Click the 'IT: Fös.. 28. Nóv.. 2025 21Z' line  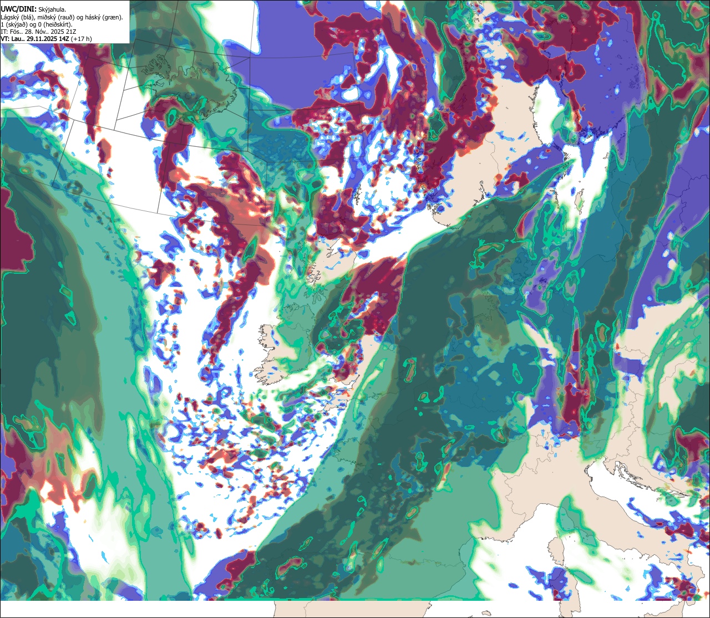(x=39, y=32)
